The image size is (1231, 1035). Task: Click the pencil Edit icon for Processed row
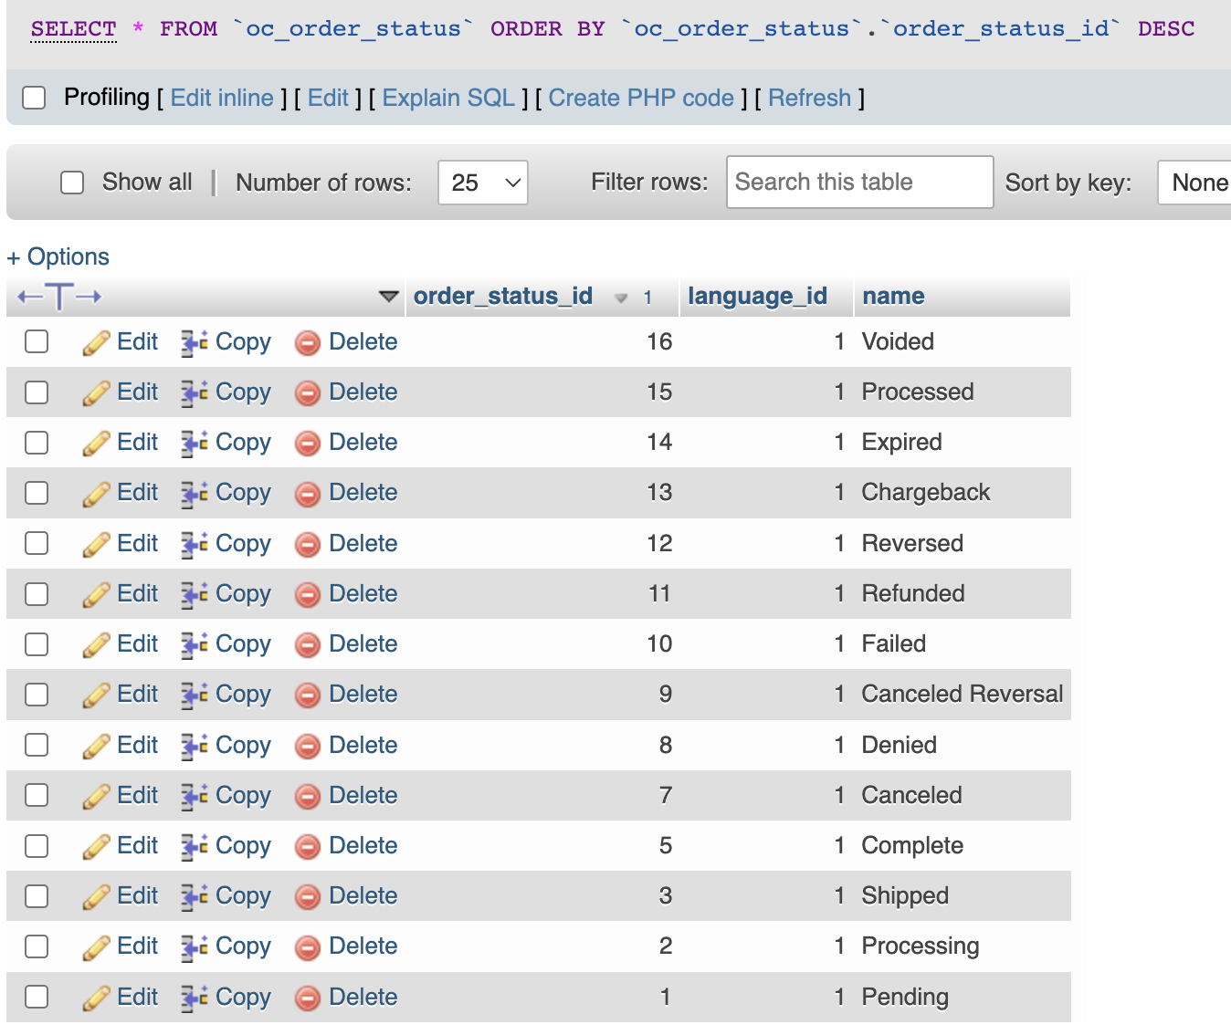point(96,393)
